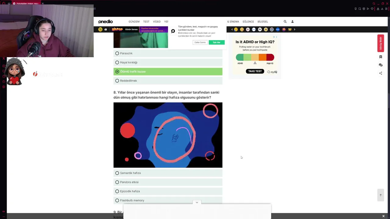The image size is (390, 219).
Task: Click the browser tab search magnifier icon
Action: coord(374,4)
